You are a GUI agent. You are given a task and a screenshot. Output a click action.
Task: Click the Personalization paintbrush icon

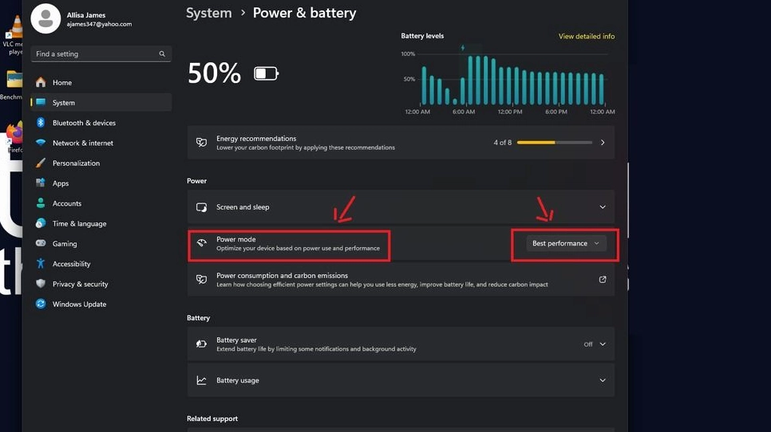pos(41,163)
